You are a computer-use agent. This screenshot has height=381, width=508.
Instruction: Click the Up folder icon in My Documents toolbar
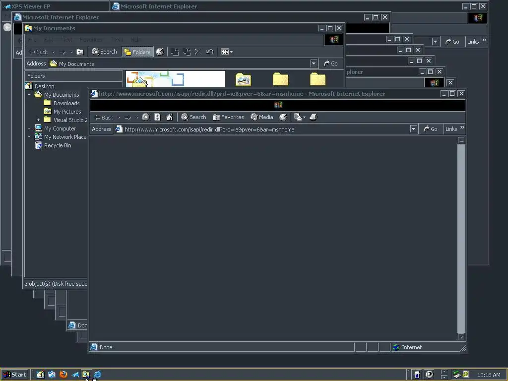tap(80, 52)
